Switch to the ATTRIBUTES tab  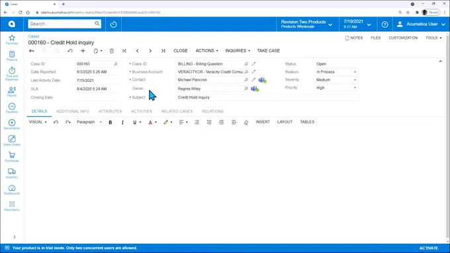point(111,112)
